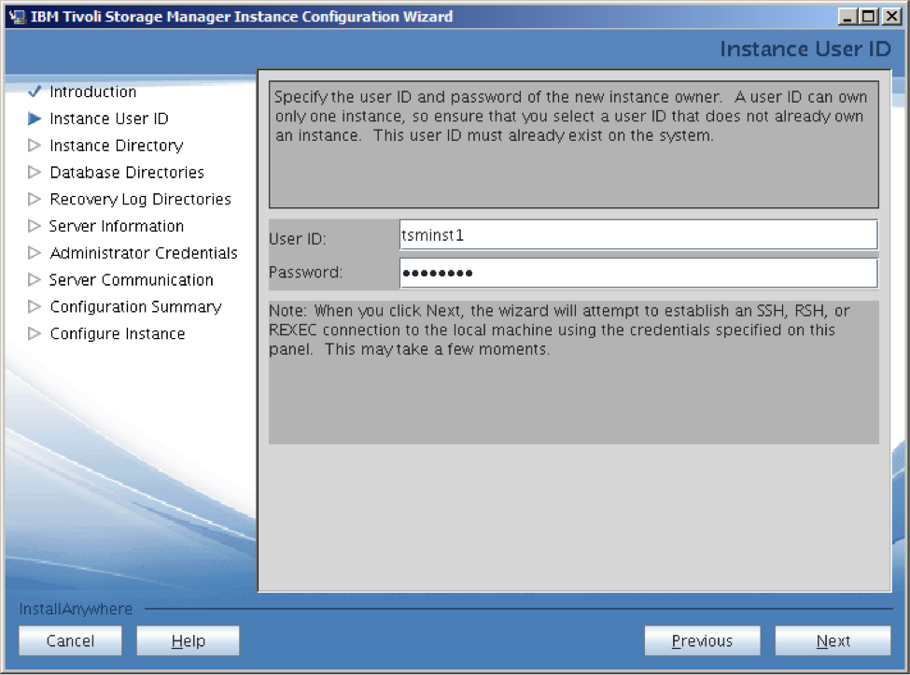This screenshot has height=675, width=910.
Task: Click the filled arrow beside Instance User ID
Action: click(35, 119)
